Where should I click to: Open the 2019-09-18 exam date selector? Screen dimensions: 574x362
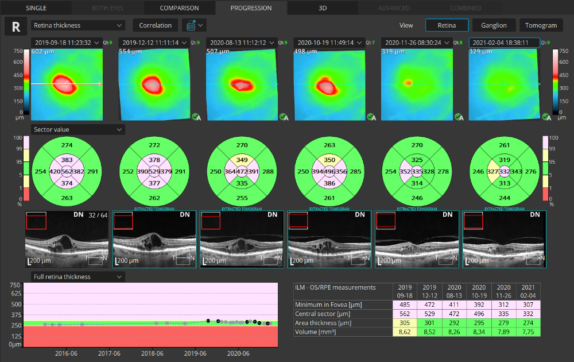[x=67, y=43]
